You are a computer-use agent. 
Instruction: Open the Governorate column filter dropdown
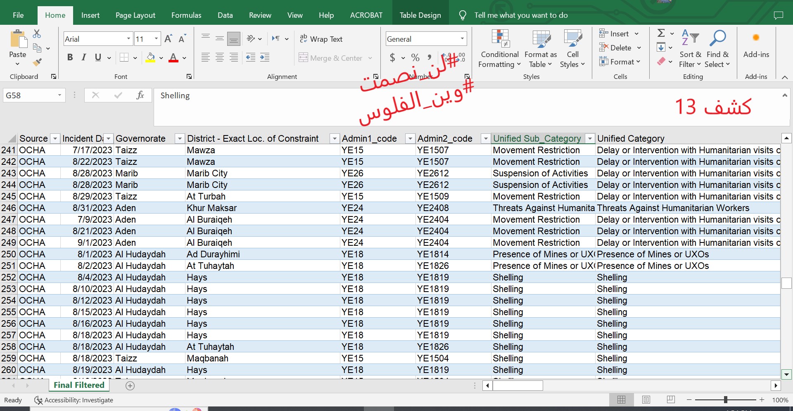[180, 139]
